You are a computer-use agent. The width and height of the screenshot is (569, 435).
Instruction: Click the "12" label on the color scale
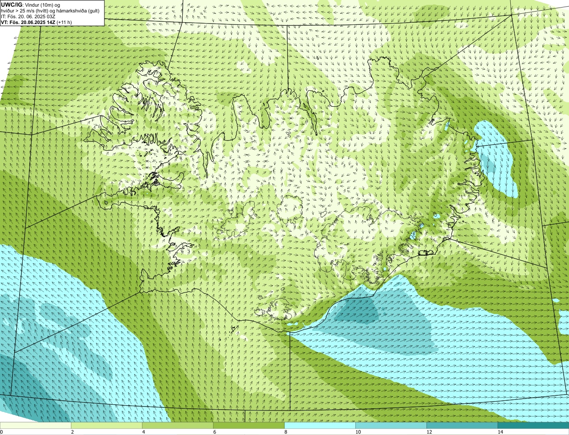(429, 432)
